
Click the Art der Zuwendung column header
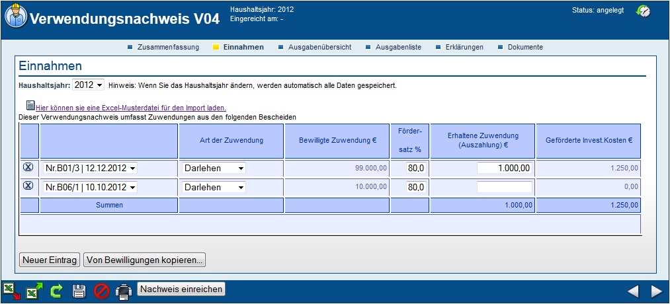[231, 140]
